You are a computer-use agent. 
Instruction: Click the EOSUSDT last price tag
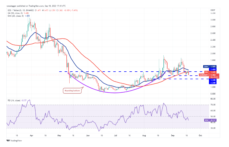pos(204,75)
